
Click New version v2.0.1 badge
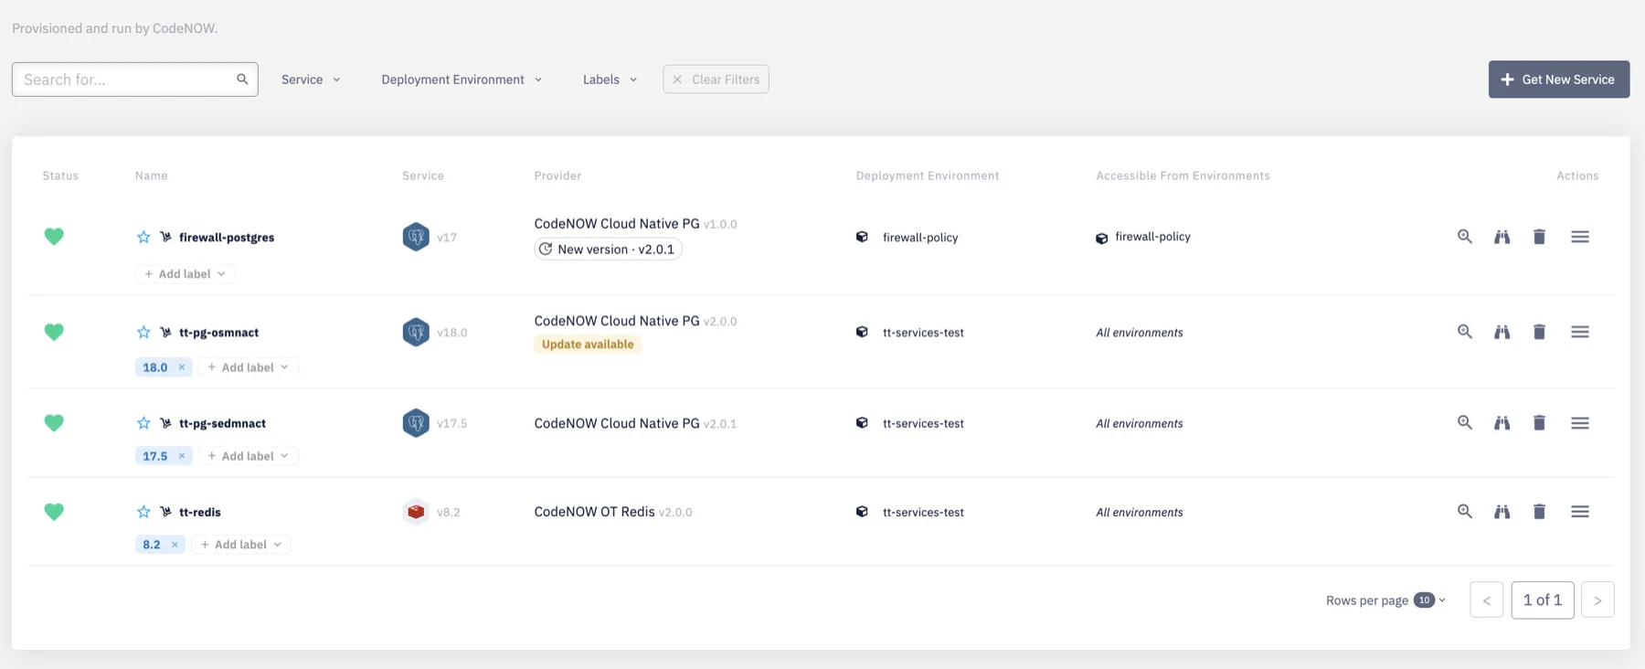[x=608, y=250]
